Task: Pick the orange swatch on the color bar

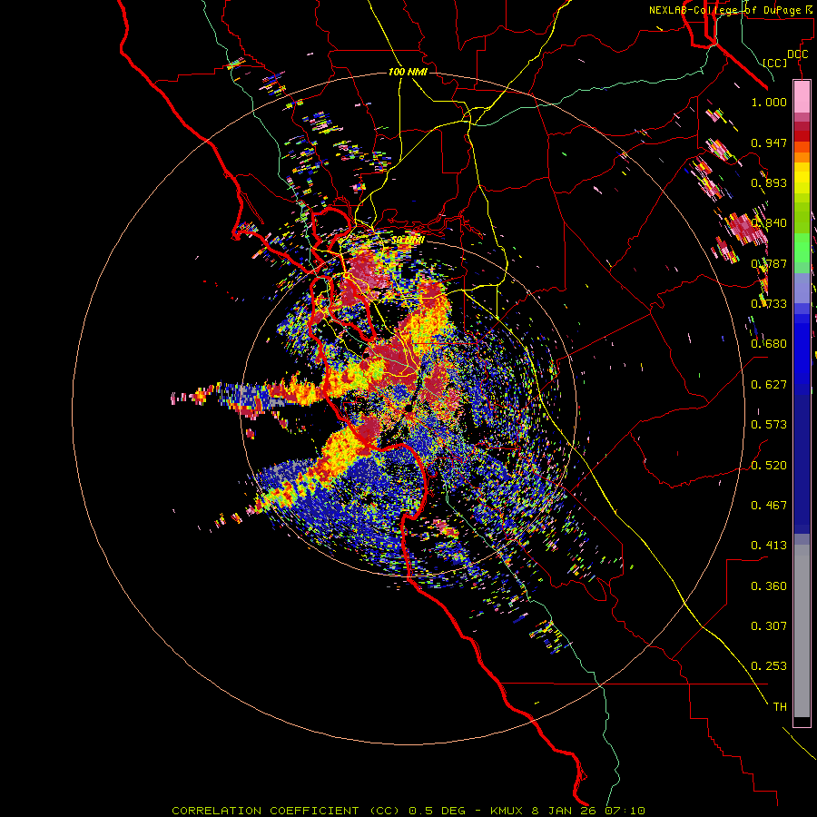Action: click(802, 157)
